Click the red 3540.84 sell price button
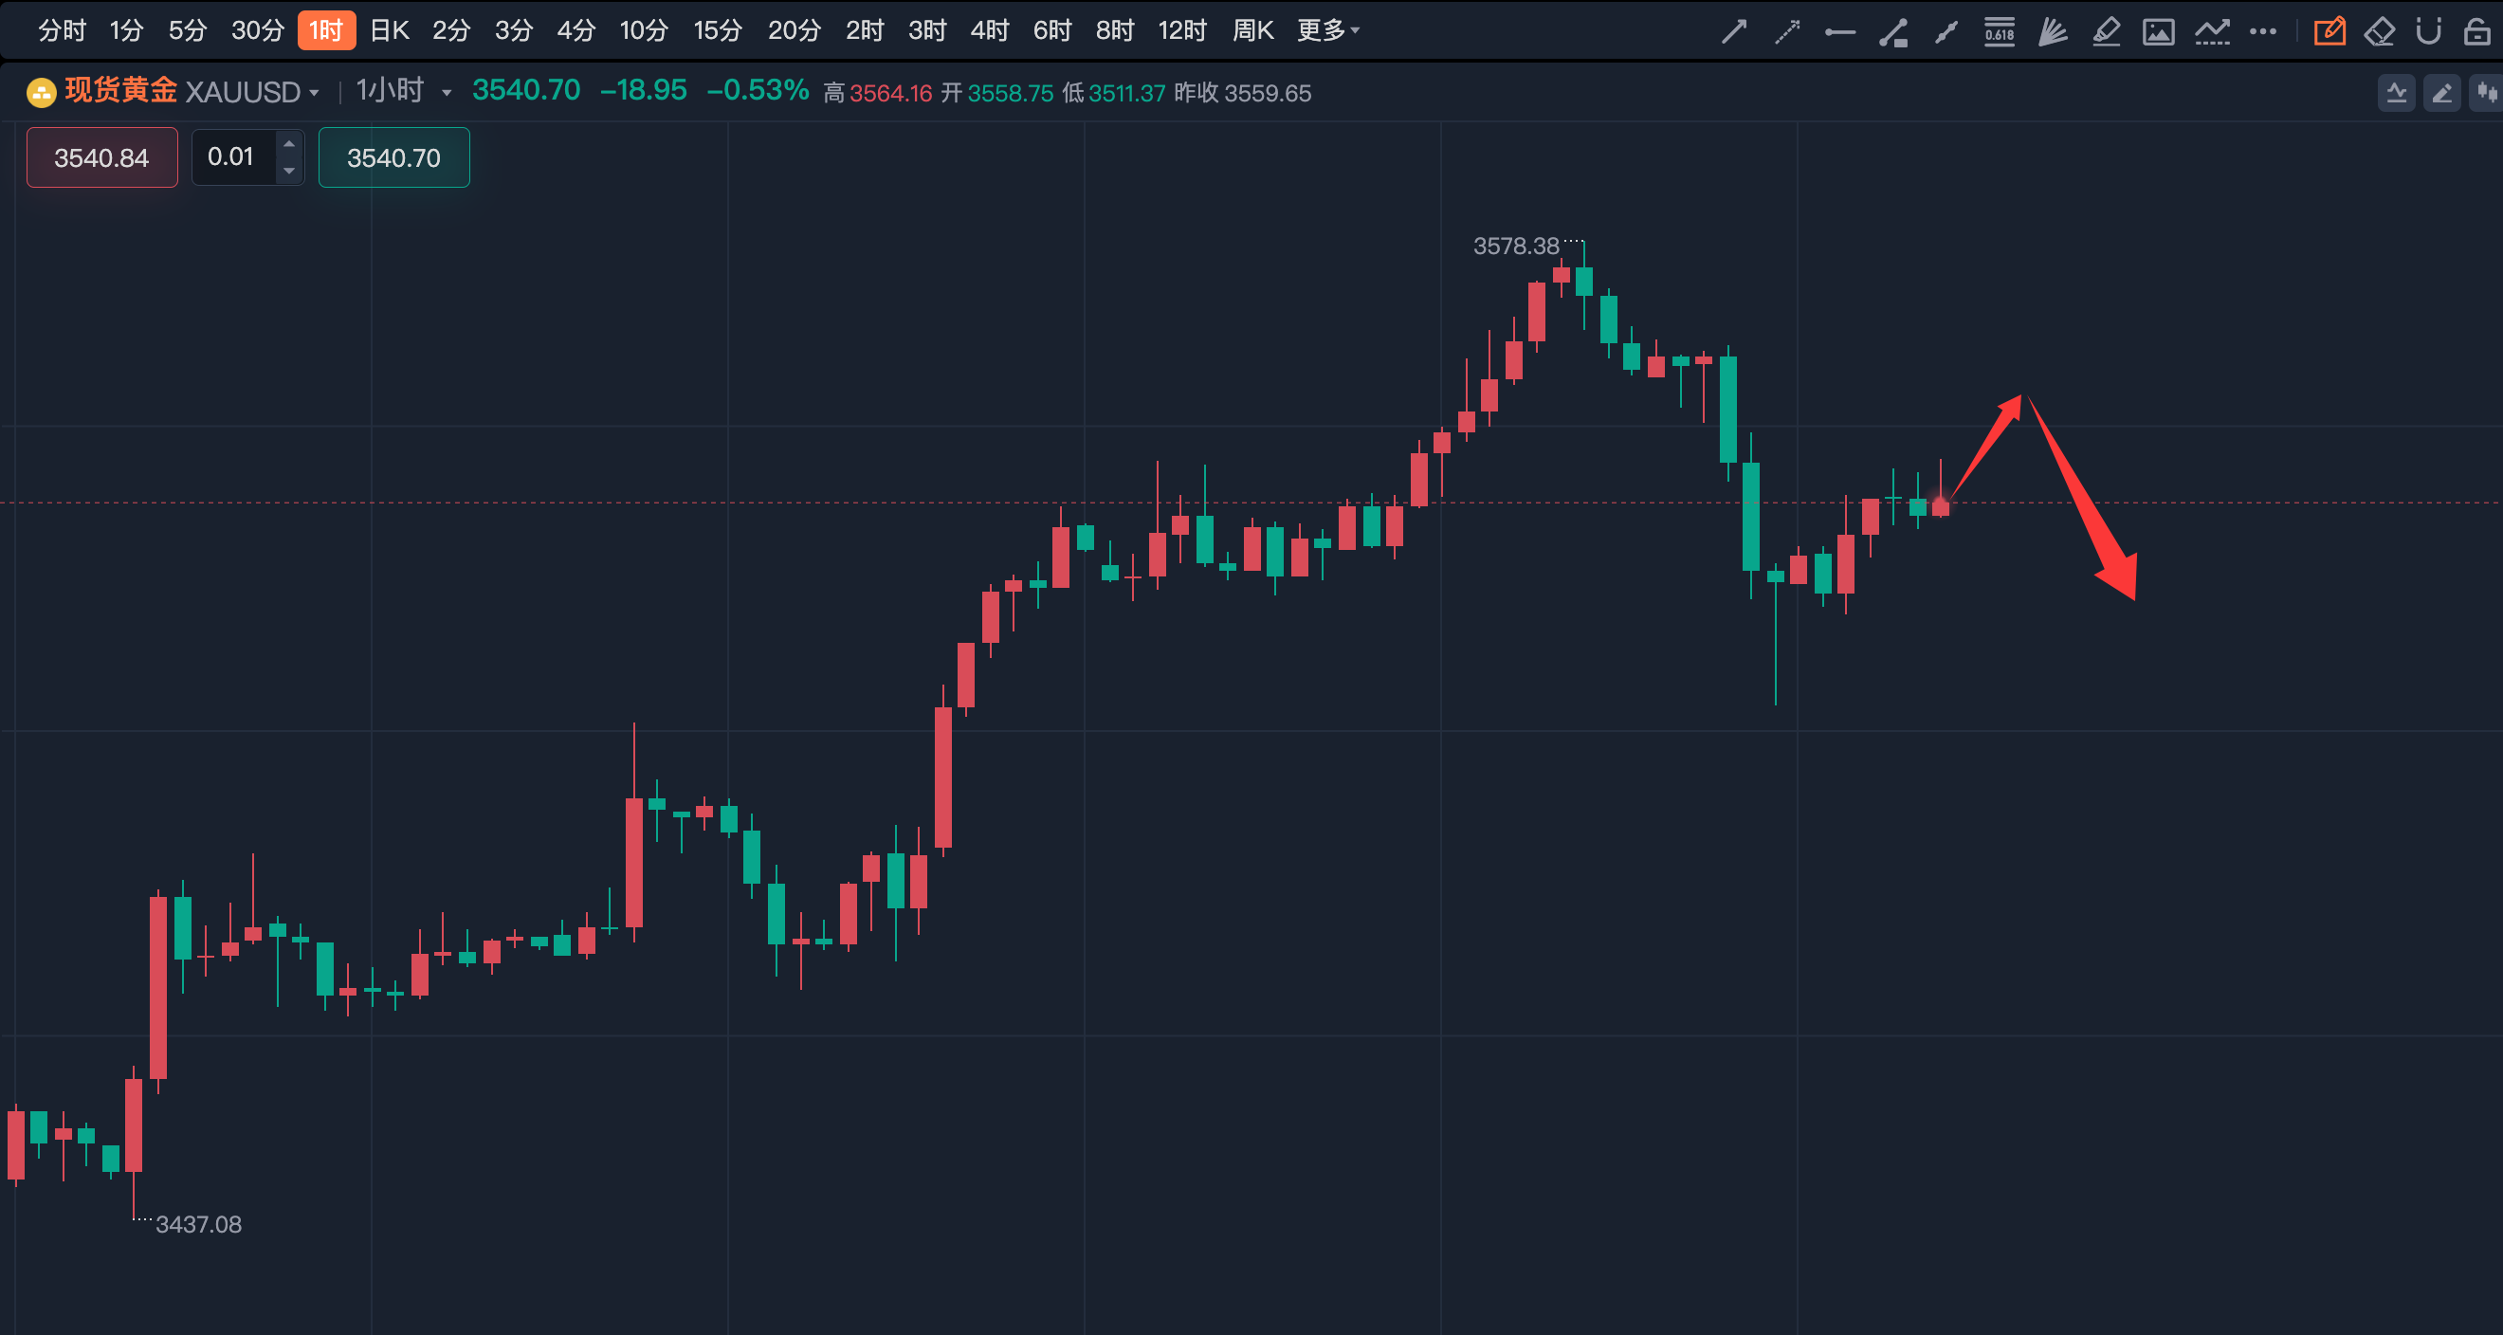Image resolution: width=2503 pixels, height=1335 pixels. point(102,157)
